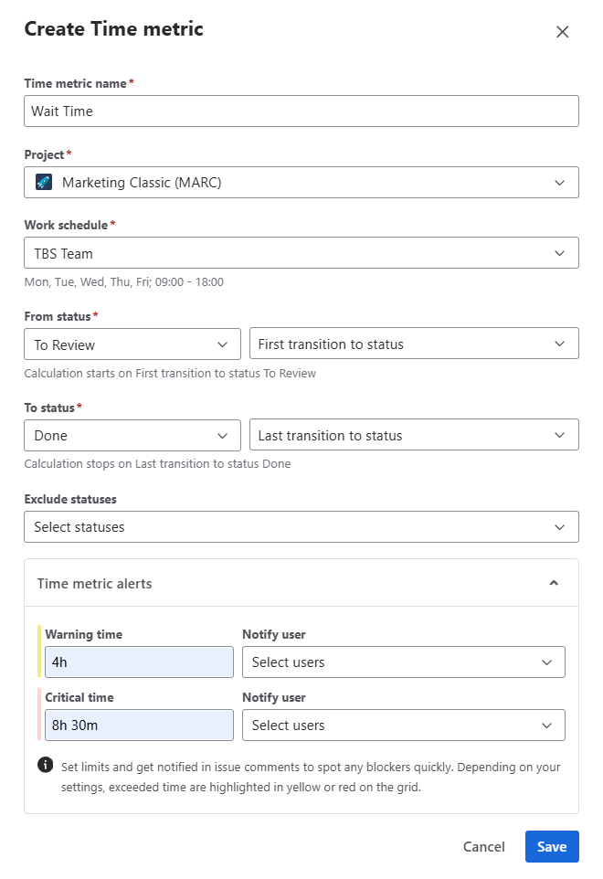
Task: Click the info icon beside alert description
Action: pyautogui.click(x=45, y=765)
